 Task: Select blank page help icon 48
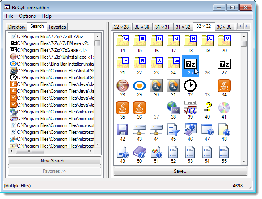[x=224, y=130]
